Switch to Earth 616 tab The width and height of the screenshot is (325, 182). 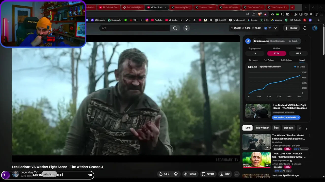point(229,7)
